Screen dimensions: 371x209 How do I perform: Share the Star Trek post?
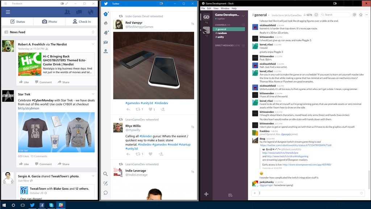[63, 164]
